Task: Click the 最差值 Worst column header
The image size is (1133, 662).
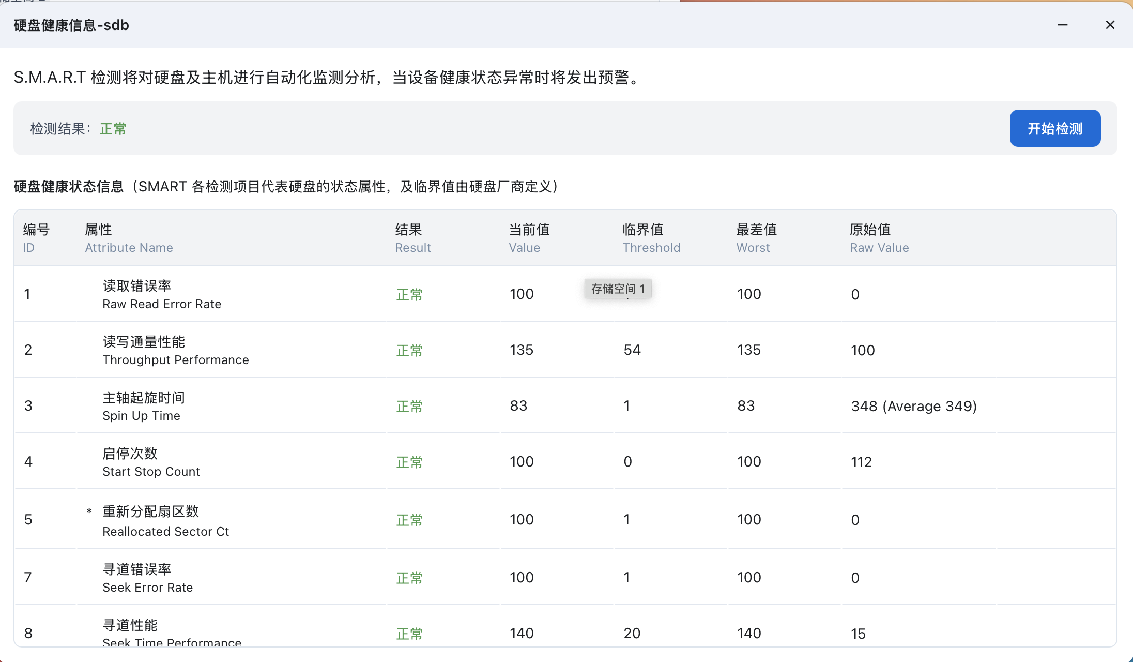Action: coord(756,238)
